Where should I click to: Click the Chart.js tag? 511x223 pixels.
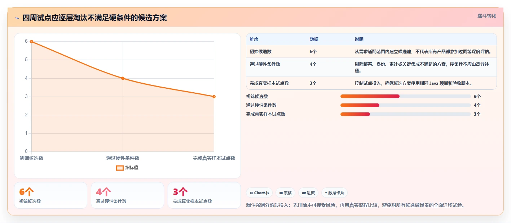point(259,193)
